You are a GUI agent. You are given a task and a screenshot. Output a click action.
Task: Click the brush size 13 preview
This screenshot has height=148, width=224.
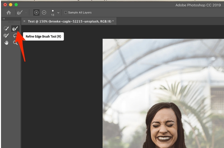pos(53,13)
